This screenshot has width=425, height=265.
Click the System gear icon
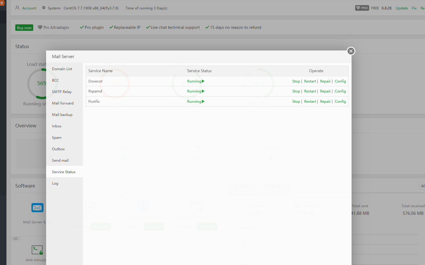[x=44, y=8]
